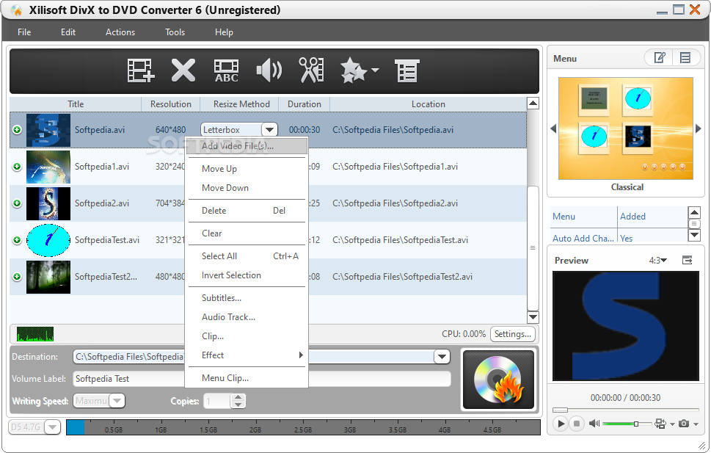Click the Menu templates list icon

click(x=685, y=58)
